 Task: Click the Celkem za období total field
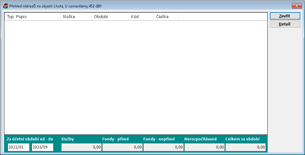(246, 147)
